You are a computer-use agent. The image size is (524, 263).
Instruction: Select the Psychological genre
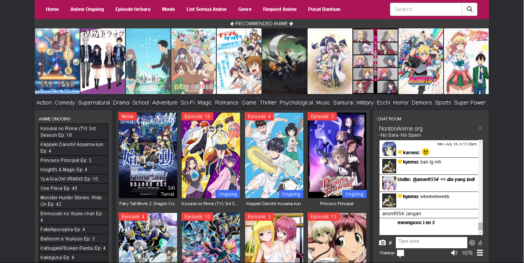click(x=296, y=103)
